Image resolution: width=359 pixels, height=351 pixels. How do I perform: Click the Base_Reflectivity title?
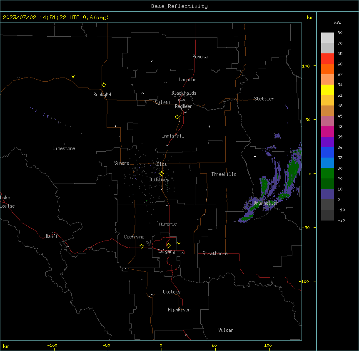pos(179,6)
